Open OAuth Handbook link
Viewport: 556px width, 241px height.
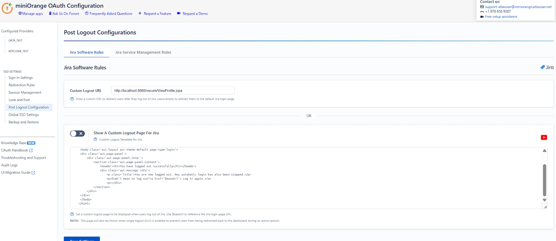point(15,150)
